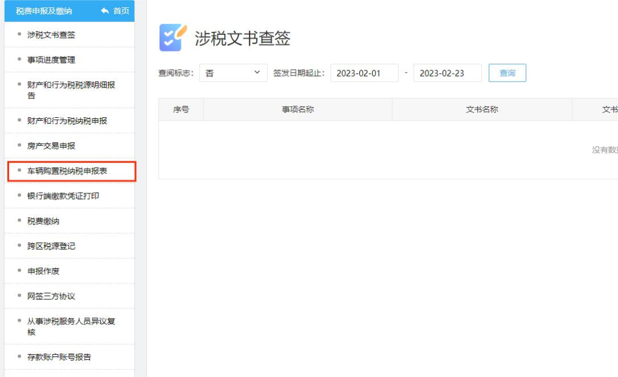Click the 首页 link in header
Screen dimensions: 618x377
[x=121, y=11]
